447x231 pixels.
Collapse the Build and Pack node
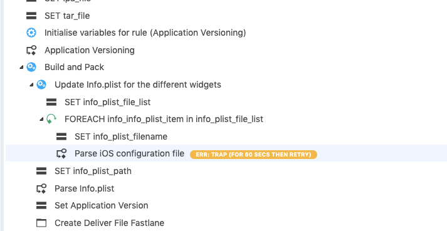click(21, 68)
